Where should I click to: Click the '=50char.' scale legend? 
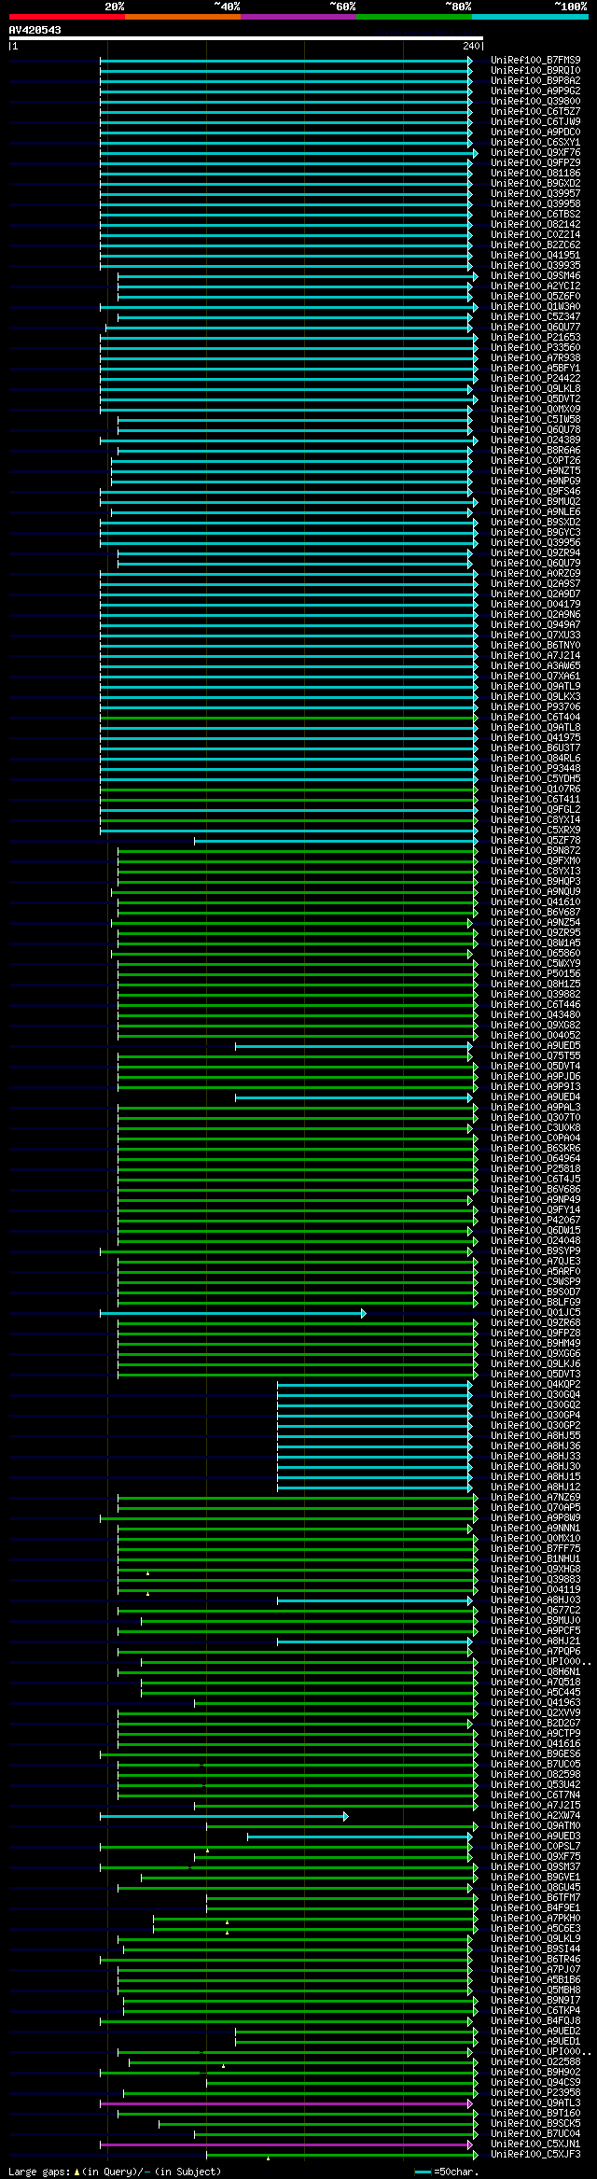pos(446,2172)
